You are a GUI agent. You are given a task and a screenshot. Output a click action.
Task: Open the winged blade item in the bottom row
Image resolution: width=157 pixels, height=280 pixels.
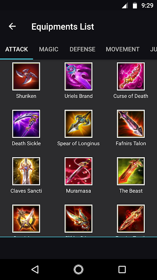[x=78, y=218]
